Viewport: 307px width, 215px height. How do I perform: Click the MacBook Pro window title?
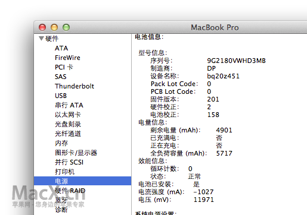coord(215,27)
